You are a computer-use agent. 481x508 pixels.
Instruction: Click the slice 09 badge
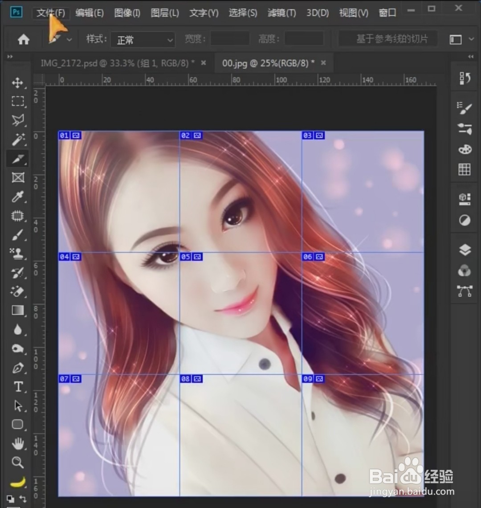click(313, 379)
